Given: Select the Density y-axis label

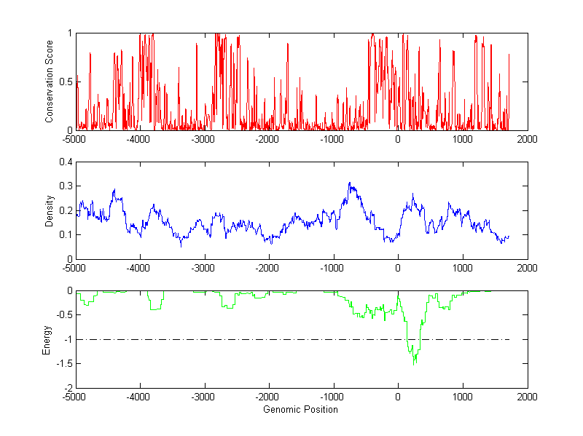Looking at the screenshot, I should point(50,210).
